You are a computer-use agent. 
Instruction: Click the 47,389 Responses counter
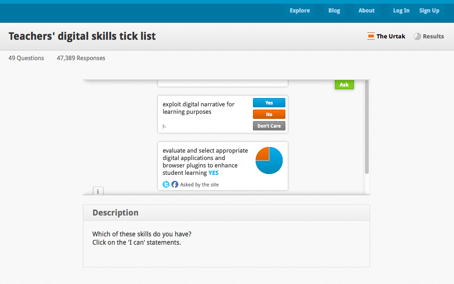click(x=81, y=58)
